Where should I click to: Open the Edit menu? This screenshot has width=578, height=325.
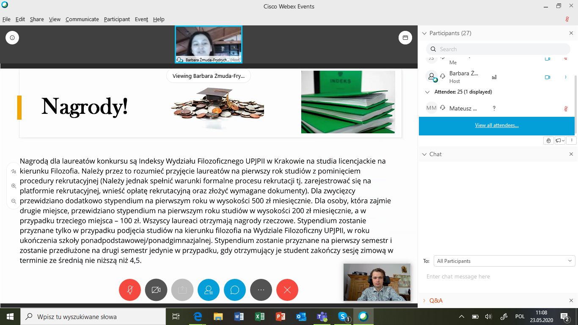(20, 19)
